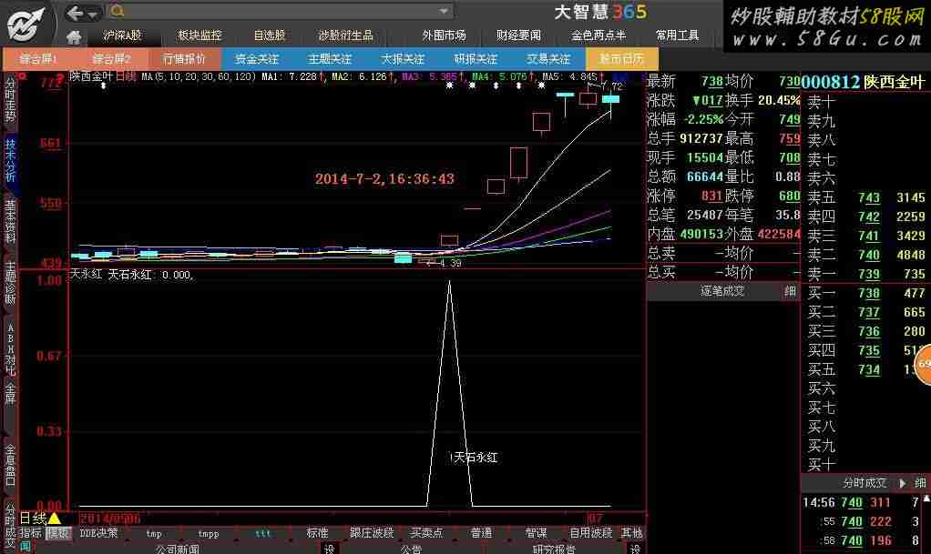Click the 细 detail button beside 分时成交

coord(920,483)
